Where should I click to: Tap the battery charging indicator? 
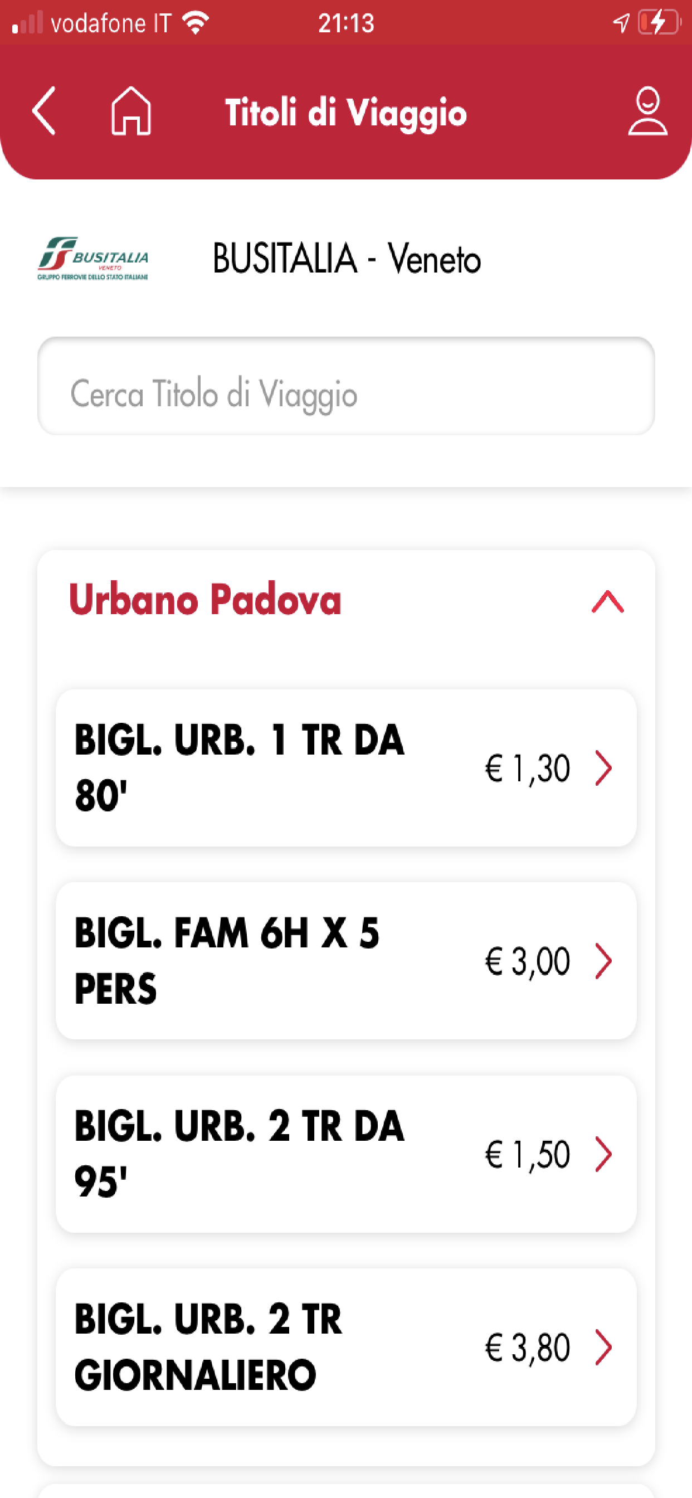coord(659,23)
